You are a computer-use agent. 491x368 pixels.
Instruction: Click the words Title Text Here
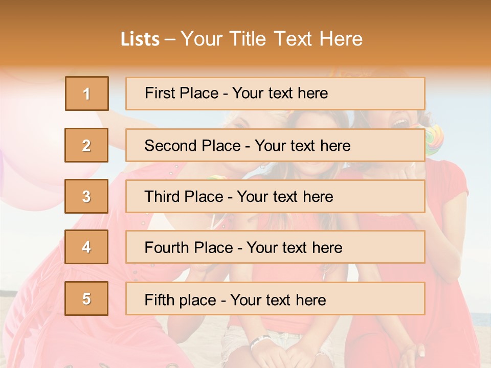point(296,39)
